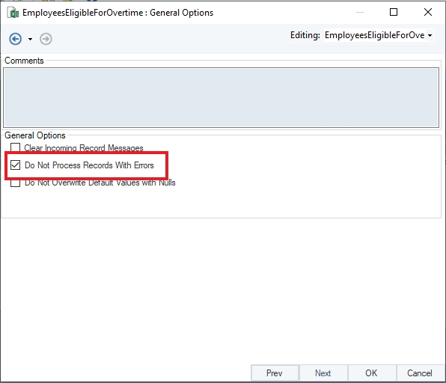Tick Do Not Overwrite Default Values with Nulls

[16, 183]
